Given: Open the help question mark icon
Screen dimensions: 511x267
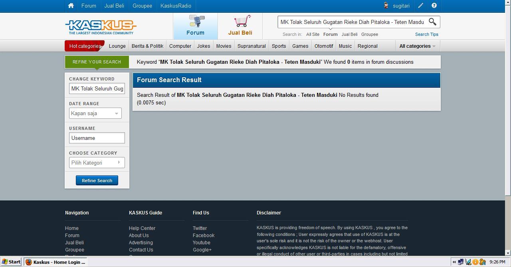Looking at the screenshot, I should click(434, 6).
